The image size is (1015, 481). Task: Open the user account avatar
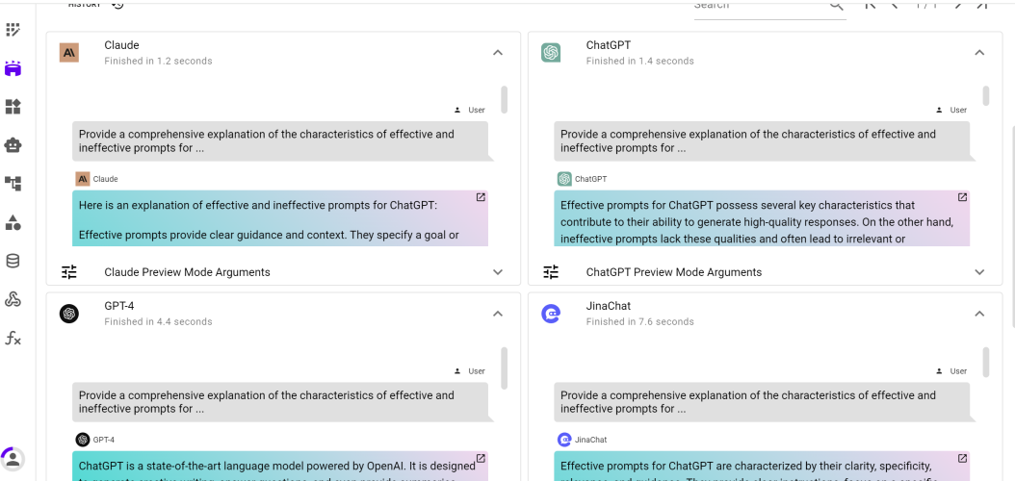click(13, 458)
